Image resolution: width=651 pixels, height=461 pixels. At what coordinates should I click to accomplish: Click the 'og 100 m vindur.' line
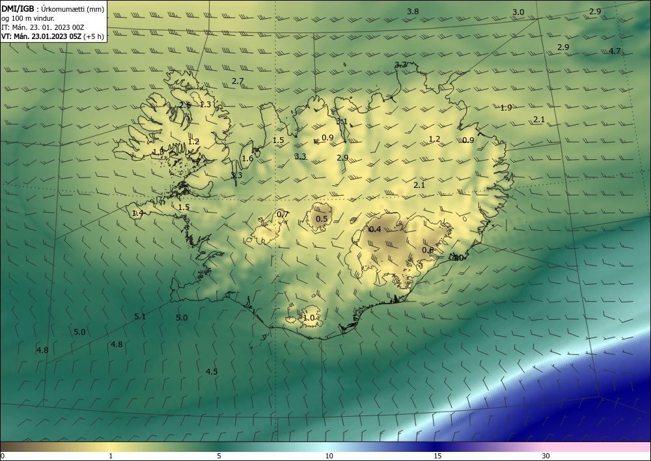[28, 18]
